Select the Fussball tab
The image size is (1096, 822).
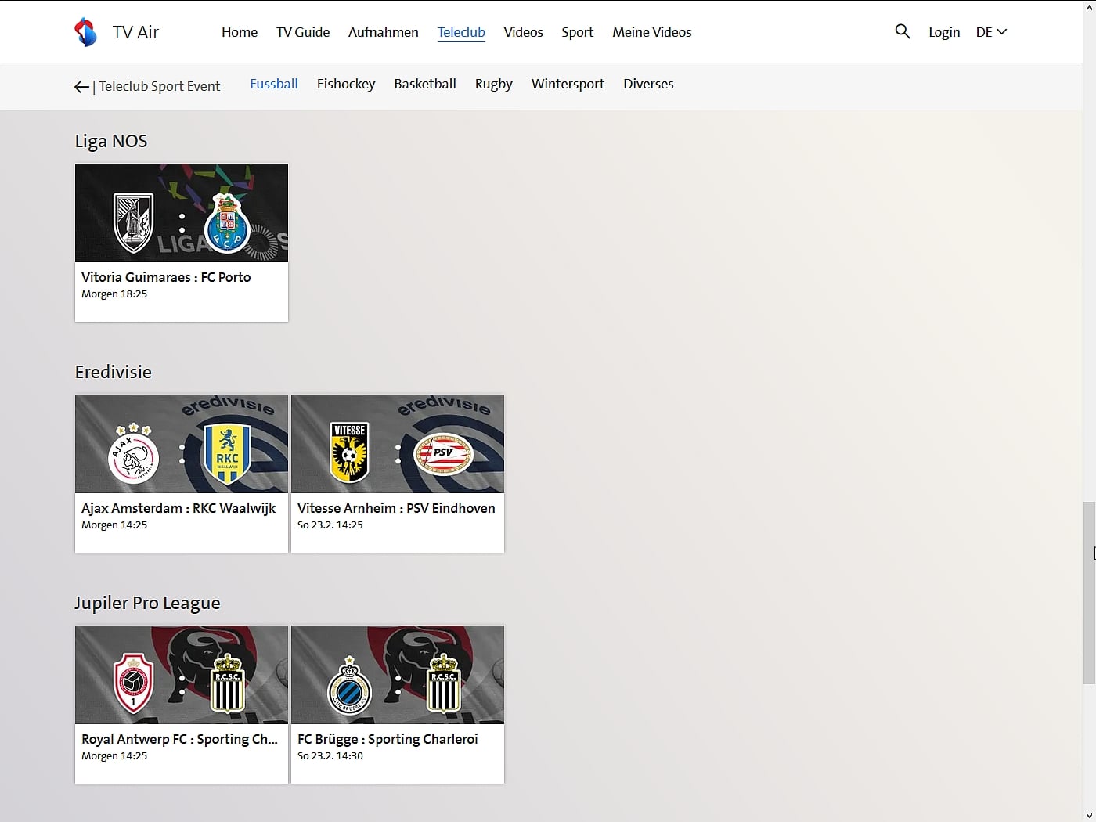[274, 84]
